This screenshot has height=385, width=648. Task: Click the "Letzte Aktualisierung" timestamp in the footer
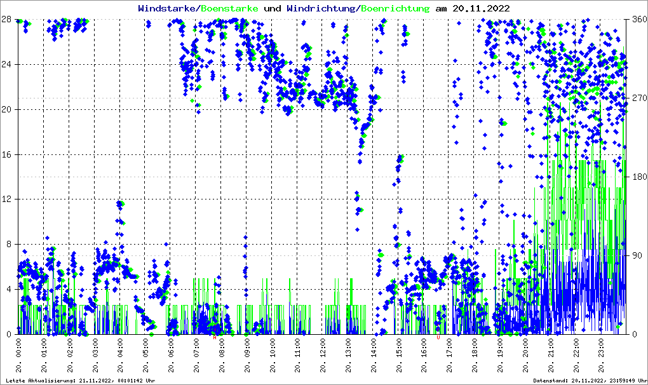79,381
